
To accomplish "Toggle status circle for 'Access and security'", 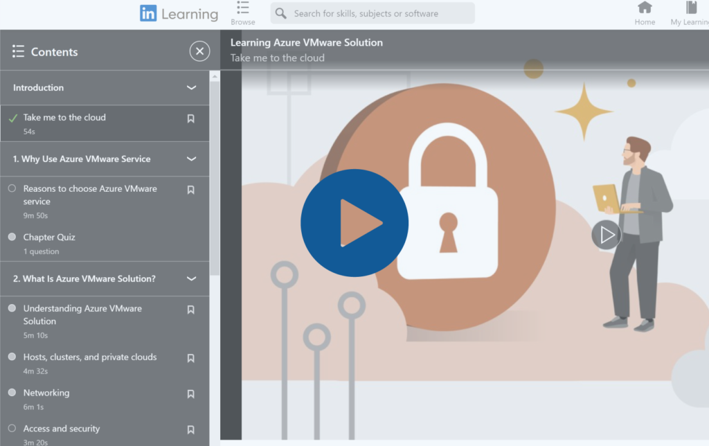I will point(12,428).
